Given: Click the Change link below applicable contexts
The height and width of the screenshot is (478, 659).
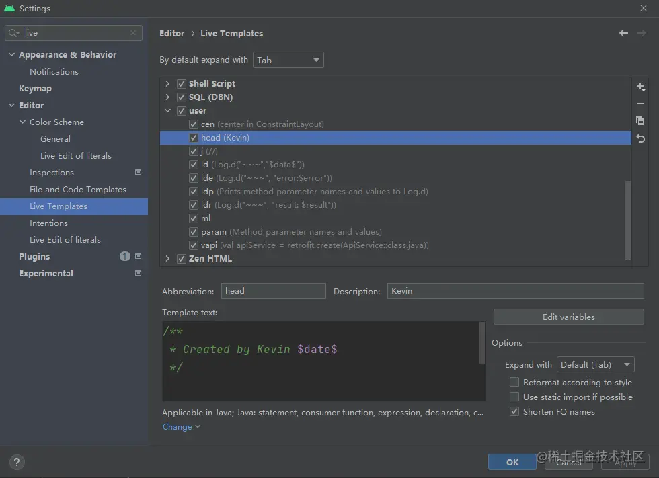Looking at the screenshot, I should (x=178, y=426).
